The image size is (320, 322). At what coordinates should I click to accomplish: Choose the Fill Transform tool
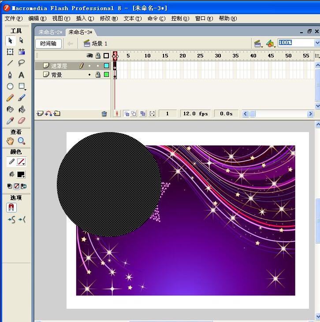click(x=21, y=52)
